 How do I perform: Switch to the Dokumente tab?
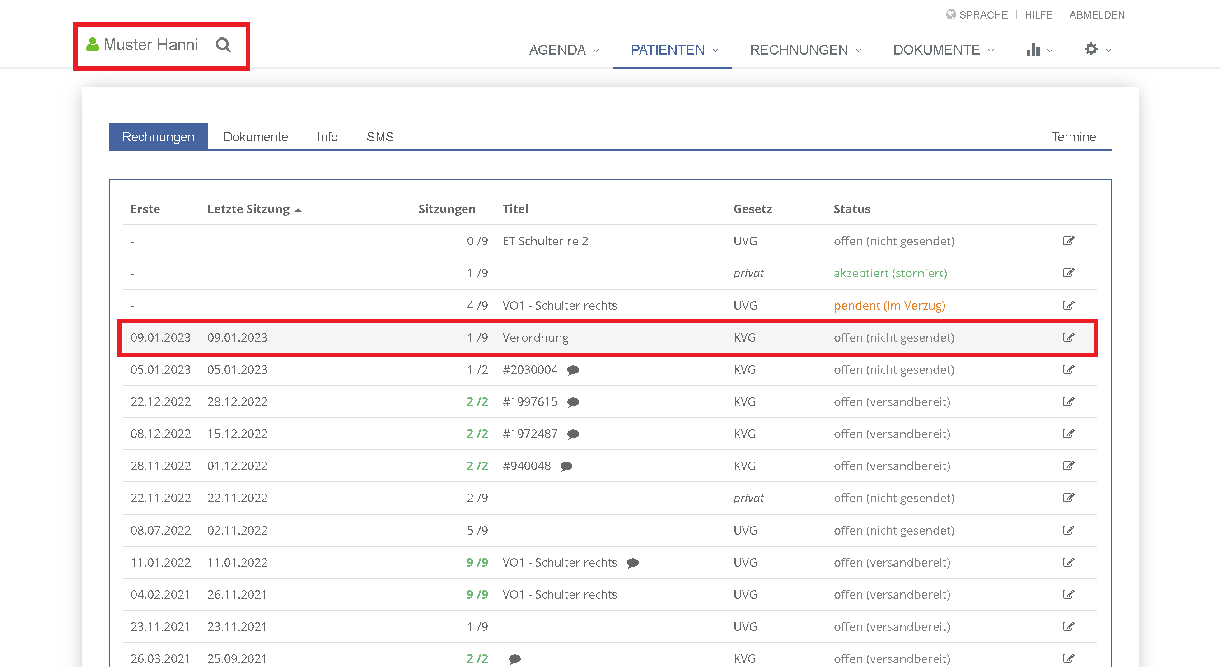coord(256,137)
